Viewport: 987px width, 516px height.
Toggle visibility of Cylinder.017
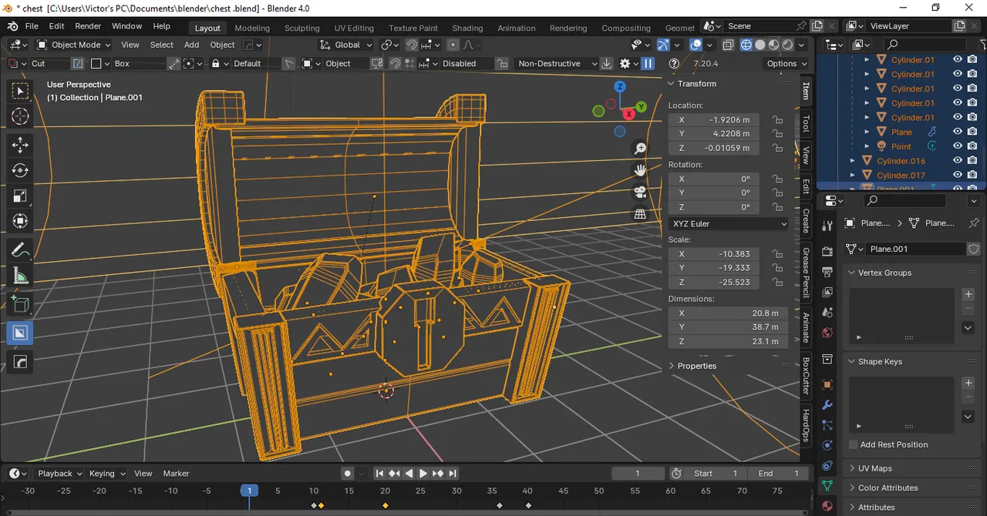[958, 176]
